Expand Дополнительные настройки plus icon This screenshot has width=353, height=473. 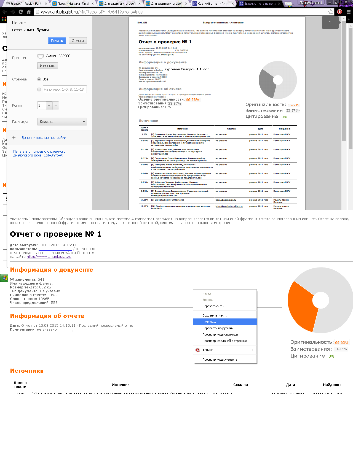(14, 138)
